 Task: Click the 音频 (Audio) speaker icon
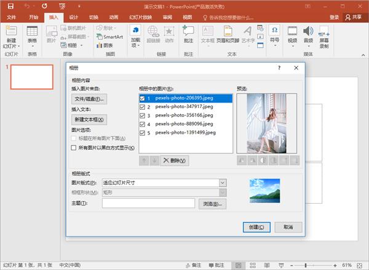[307, 32]
